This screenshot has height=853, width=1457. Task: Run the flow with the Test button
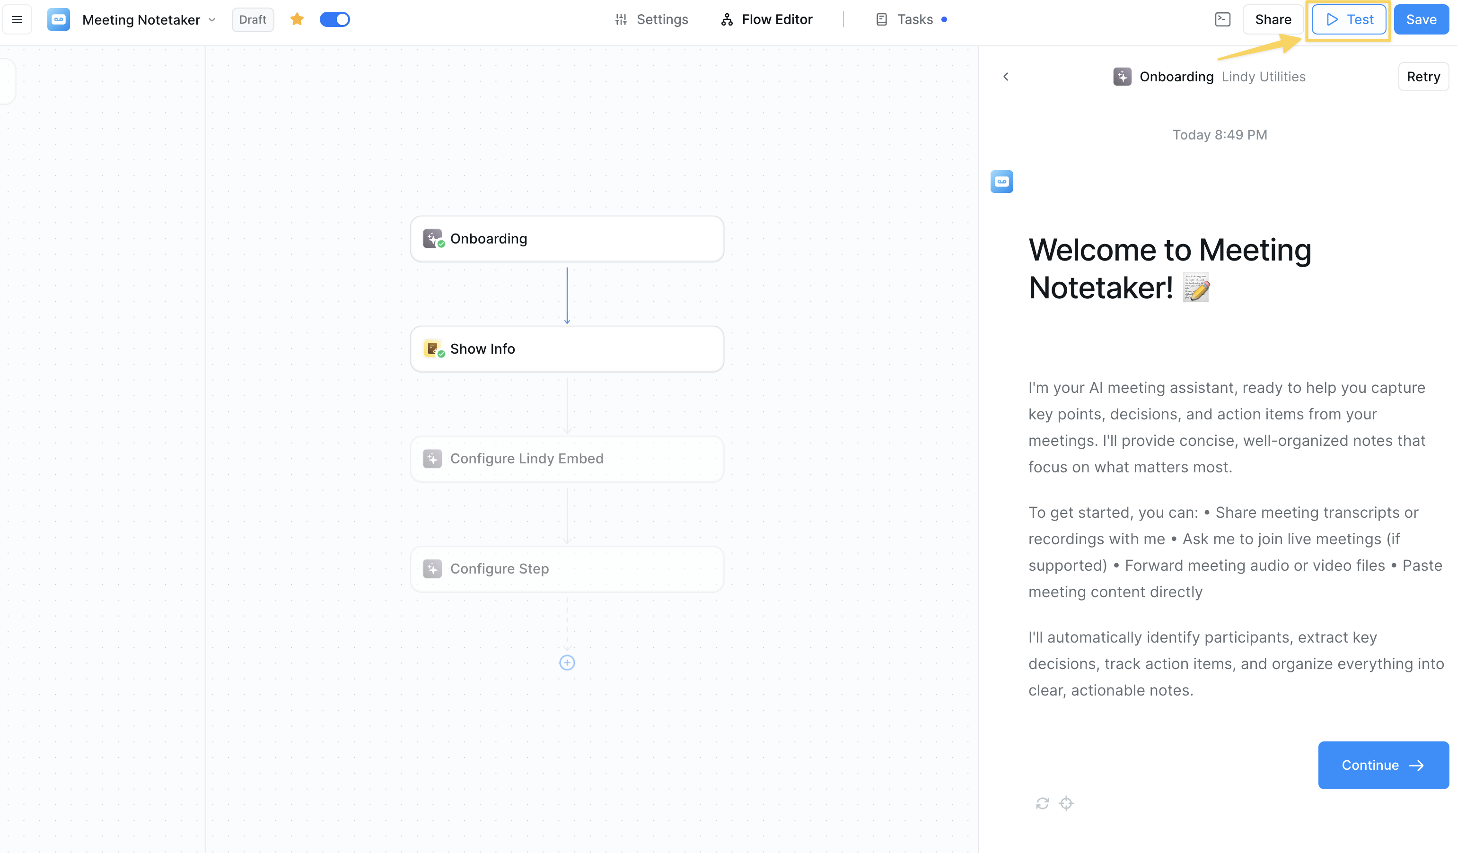1349,20
